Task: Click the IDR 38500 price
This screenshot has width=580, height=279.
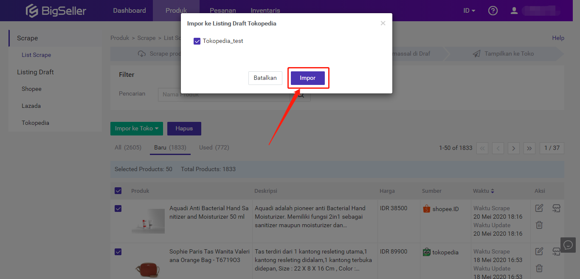Action: click(x=394, y=208)
